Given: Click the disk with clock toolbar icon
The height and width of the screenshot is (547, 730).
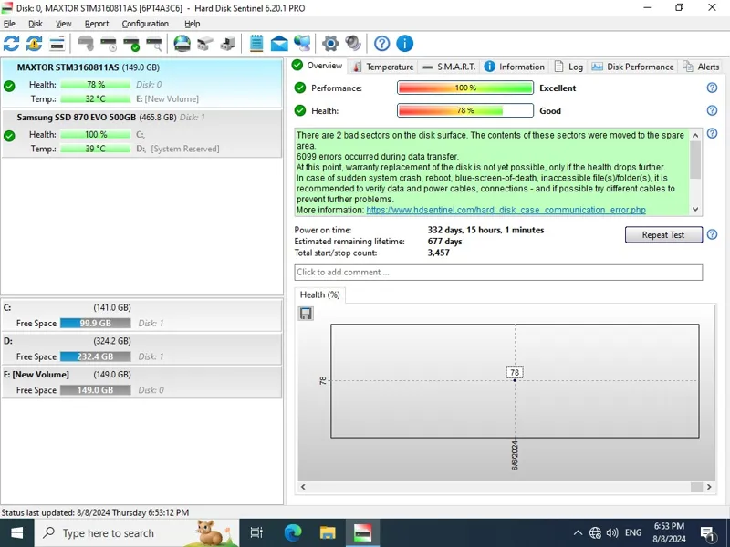Looking at the screenshot, I should tap(109, 44).
